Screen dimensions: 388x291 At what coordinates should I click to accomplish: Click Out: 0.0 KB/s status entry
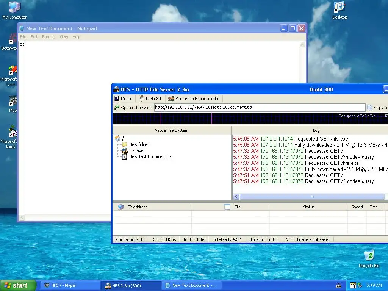click(164, 239)
